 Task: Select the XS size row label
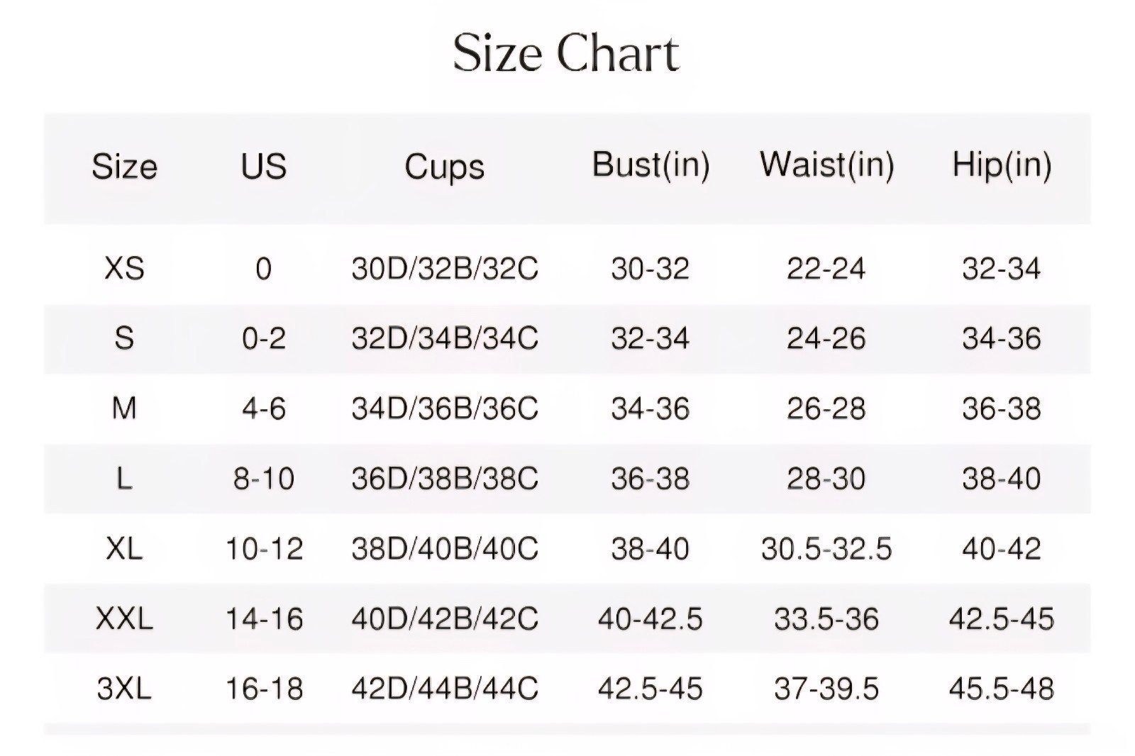click(x=124, y=268)
